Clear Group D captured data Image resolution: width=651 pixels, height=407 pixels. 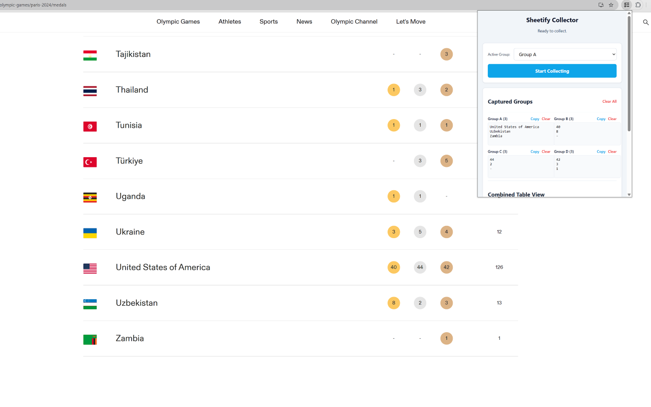(612, 152)
